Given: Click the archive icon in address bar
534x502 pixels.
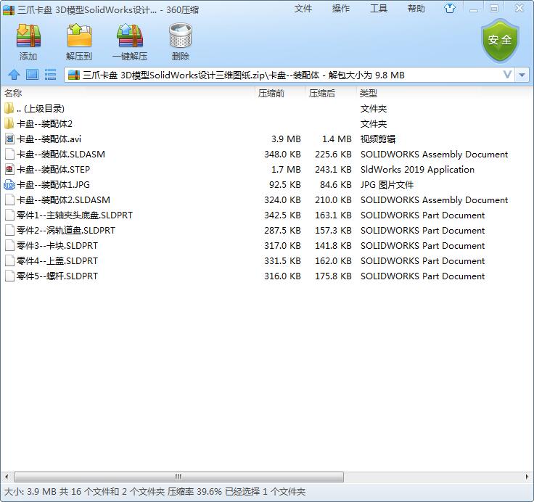Looking at the screenshot, I should [74, 75].
